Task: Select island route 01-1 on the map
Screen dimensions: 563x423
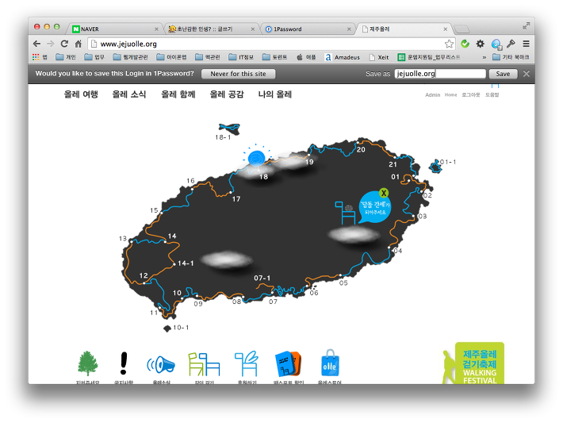Action: tap(448, 162)
